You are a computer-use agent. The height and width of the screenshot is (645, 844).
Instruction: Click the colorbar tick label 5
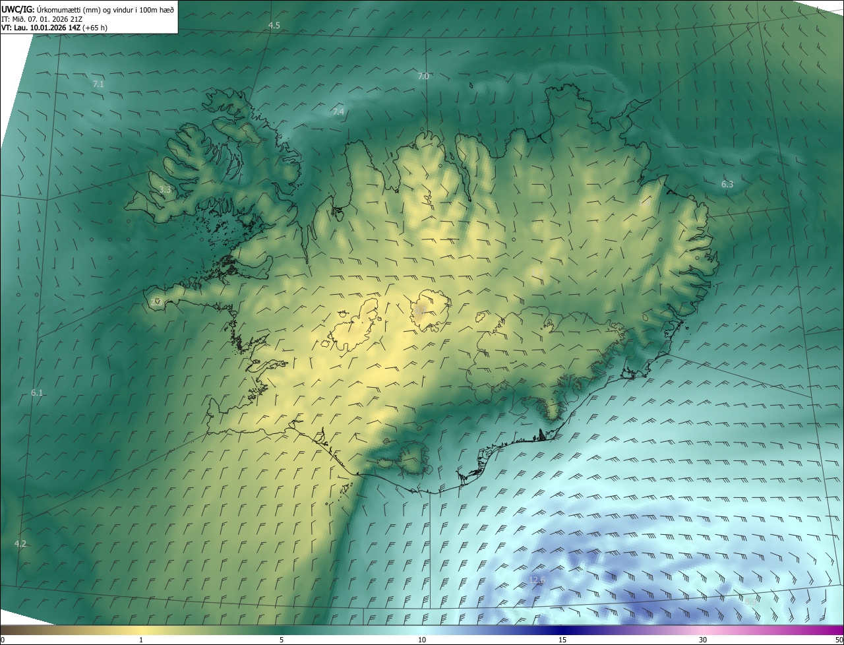point(282,640)
